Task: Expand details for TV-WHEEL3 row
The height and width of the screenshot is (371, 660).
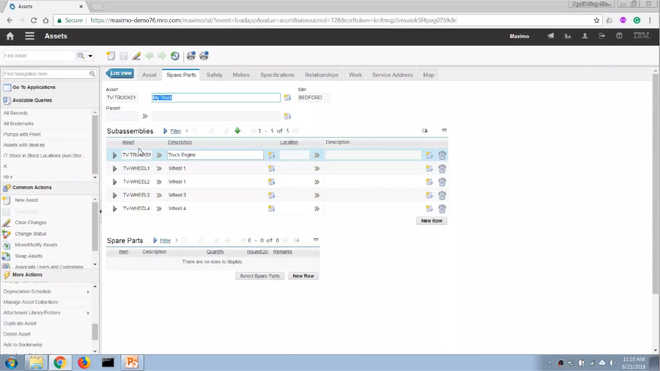Action: click(x=114, y=195)
